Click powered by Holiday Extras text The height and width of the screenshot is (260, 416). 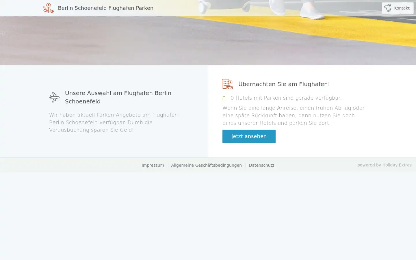[x=384, y=165]
